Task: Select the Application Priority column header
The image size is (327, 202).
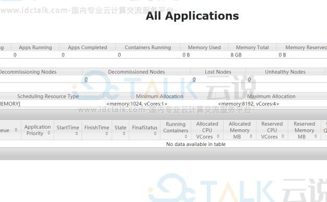Action: [x=38, y=130]
